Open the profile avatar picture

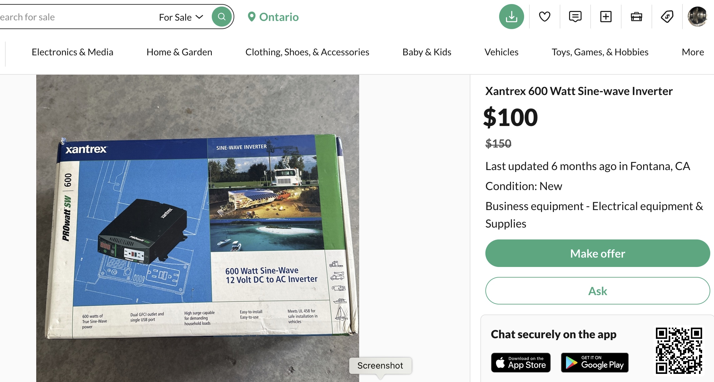tap(697, 17)
